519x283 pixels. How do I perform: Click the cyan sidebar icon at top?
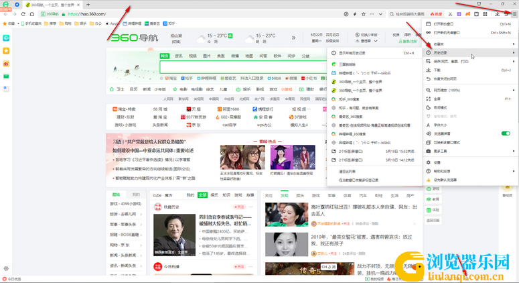6,38
